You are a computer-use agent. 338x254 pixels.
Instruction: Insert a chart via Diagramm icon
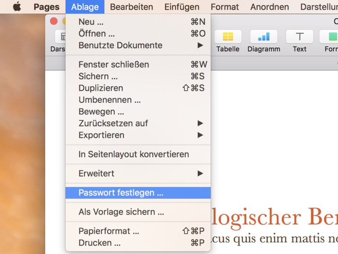tap(264, 36)
